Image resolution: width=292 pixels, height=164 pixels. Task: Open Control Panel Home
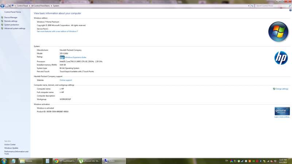(12, 12)
